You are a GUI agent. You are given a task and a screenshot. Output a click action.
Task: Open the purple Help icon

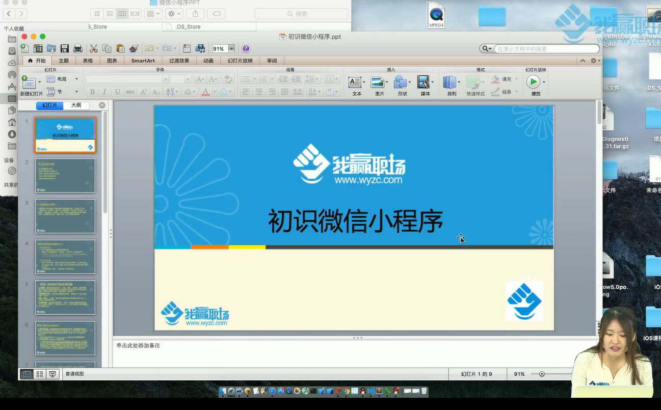[246, 48]
